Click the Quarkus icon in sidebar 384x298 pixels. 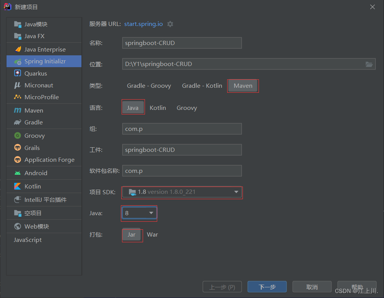(x=18, y=73)
